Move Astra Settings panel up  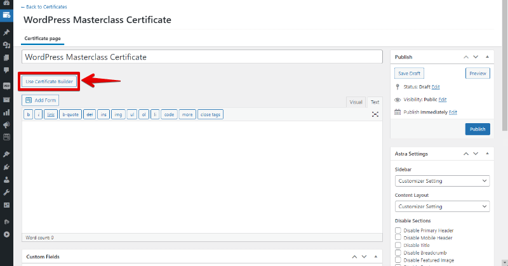click(x=466, y=154)
